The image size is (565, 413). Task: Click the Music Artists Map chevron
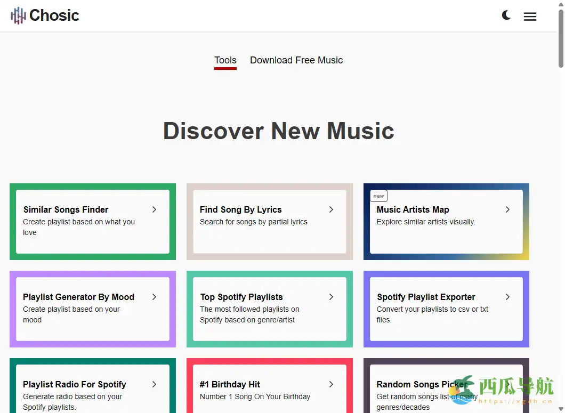pos(507,209)
